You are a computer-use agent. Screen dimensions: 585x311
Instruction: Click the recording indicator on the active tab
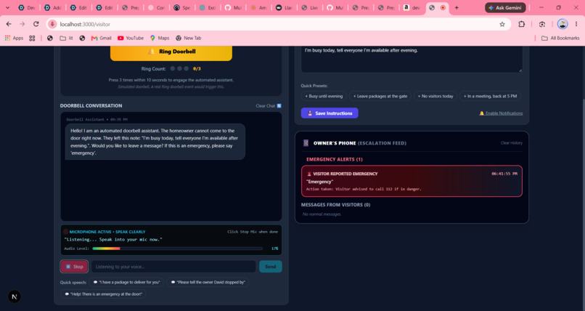(x=443, y=7)
